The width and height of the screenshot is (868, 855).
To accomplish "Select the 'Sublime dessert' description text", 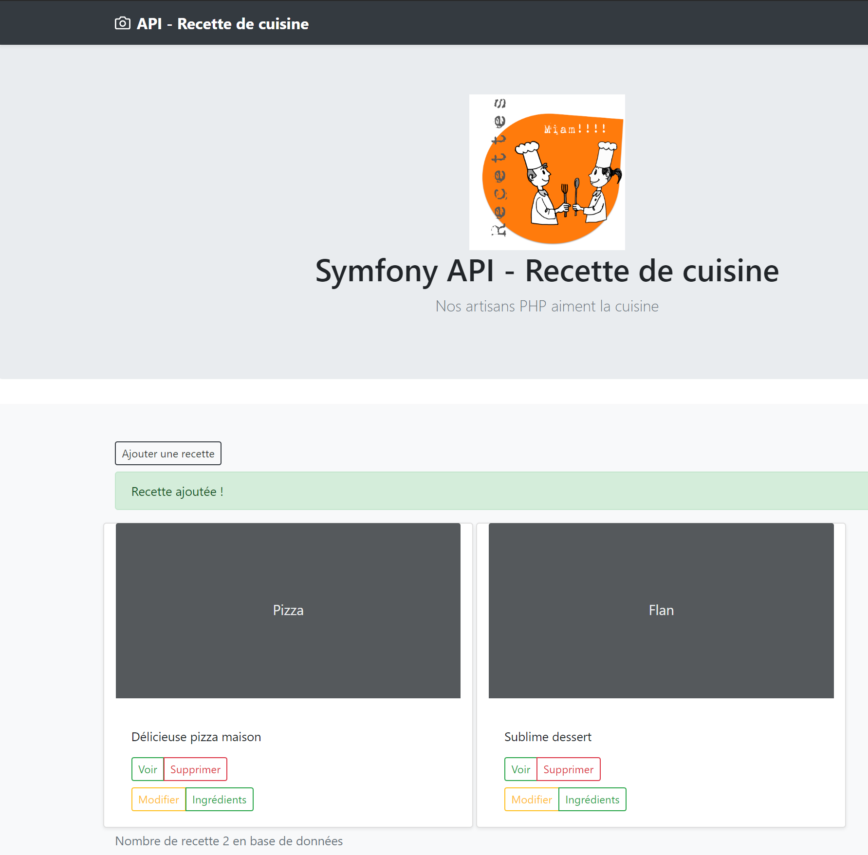I will (x=547, y=737).
